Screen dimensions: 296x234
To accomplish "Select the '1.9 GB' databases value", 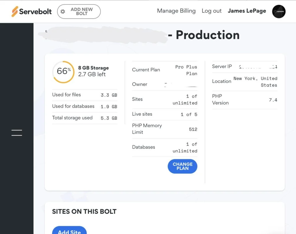I will (x=109, y=107).
